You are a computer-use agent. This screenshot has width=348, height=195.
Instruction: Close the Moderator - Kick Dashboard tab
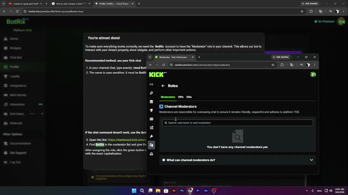192,57
